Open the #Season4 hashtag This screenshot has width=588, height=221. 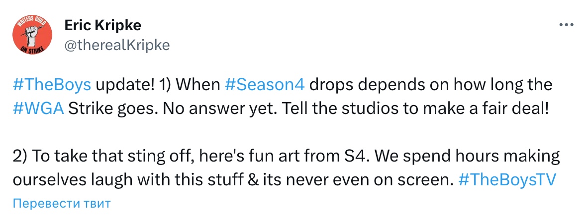[265, 85]
